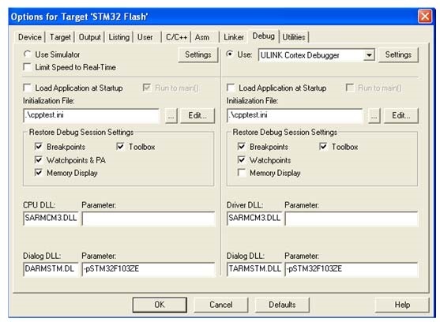Viewport: 440px width, 322px height.
Task: Open the Settings button beside Use Simulator
Action: (197, 54)
